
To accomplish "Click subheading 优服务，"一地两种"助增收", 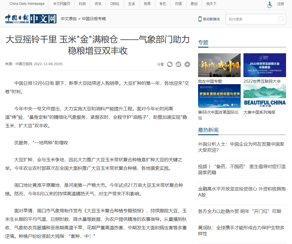I will pos(41,143).
